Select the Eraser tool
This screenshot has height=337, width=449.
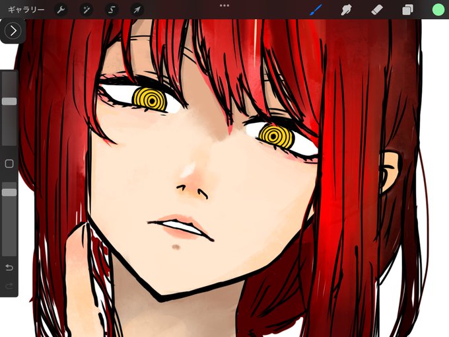[x=377, y=10]
